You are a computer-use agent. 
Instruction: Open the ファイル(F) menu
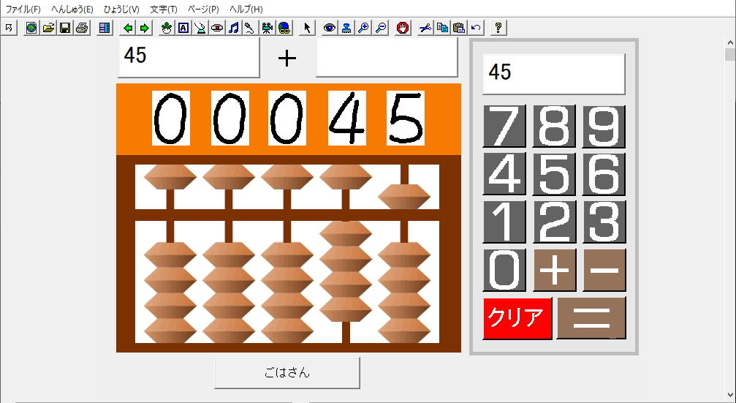(23, 10)
